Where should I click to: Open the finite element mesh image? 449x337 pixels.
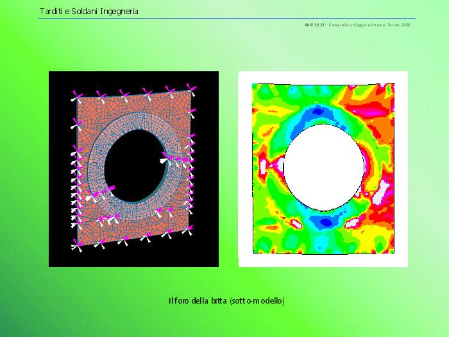point(133,168)
